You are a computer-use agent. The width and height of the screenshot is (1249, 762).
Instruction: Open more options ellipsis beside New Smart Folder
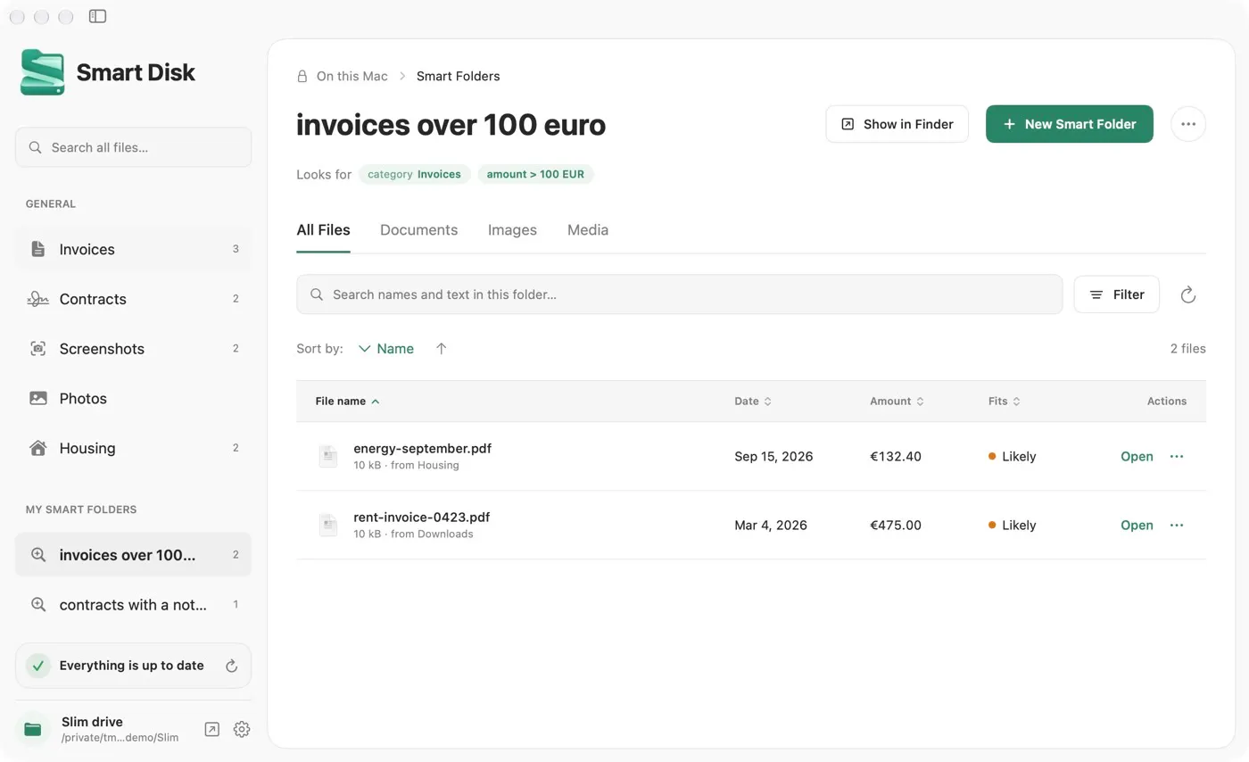[x=1188, y=124]
